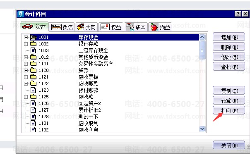250x155 pixels.
Task: Expand the 1120 贷款 node
Action: [26, 70]
